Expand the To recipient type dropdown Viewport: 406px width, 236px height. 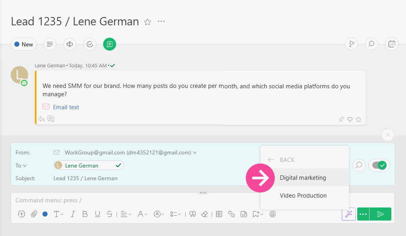pos(21,166)
